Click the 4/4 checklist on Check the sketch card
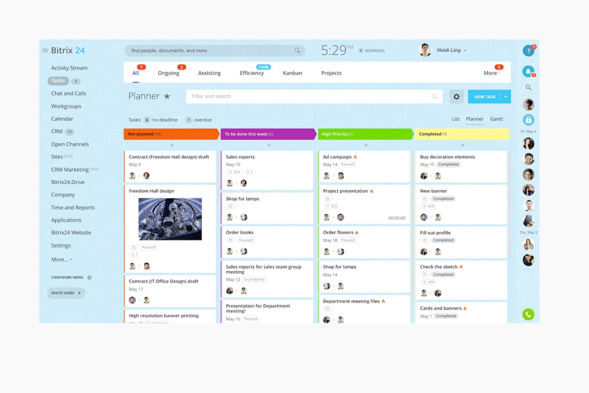 pyautogui.click(x=428, y=282)
